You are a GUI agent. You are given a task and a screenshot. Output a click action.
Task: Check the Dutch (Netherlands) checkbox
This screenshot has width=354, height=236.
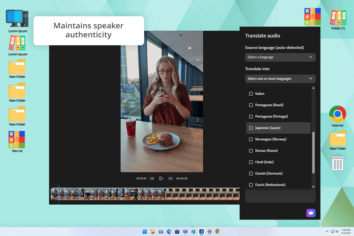pos(251,185)
